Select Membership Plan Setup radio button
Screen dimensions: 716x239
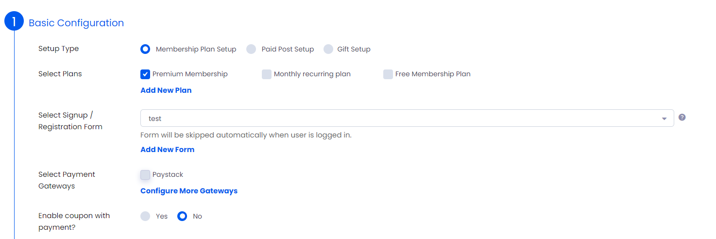point(145,49)
